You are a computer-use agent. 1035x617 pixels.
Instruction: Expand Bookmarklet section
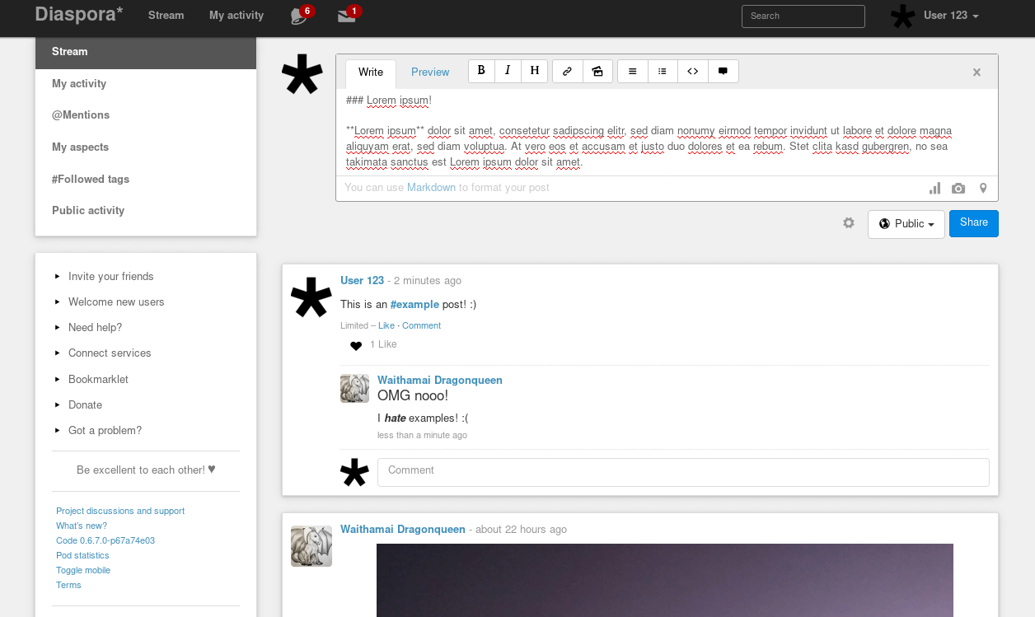click(98, 379)
